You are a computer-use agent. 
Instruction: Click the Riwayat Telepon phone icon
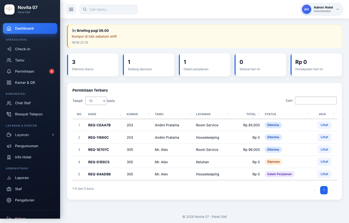pyautogui.click(x=9, y=114)
